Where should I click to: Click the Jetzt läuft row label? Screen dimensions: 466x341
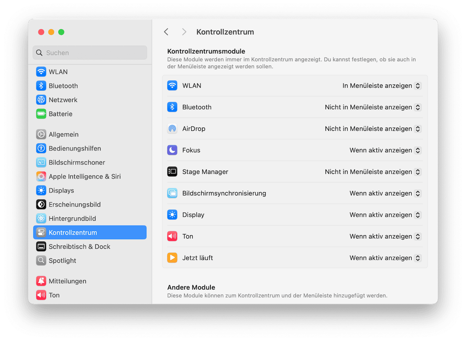[x=197, y=258]
